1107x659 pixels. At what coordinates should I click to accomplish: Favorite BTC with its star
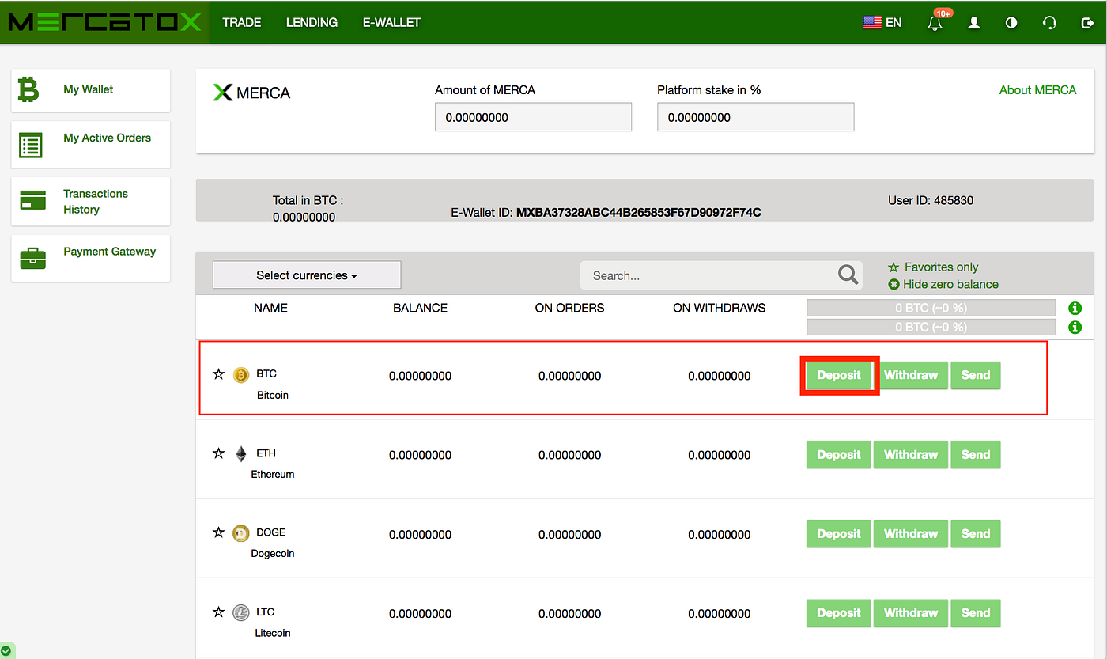(219, 373)
